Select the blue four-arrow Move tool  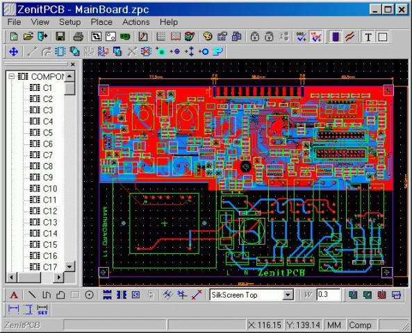point(14,51)
